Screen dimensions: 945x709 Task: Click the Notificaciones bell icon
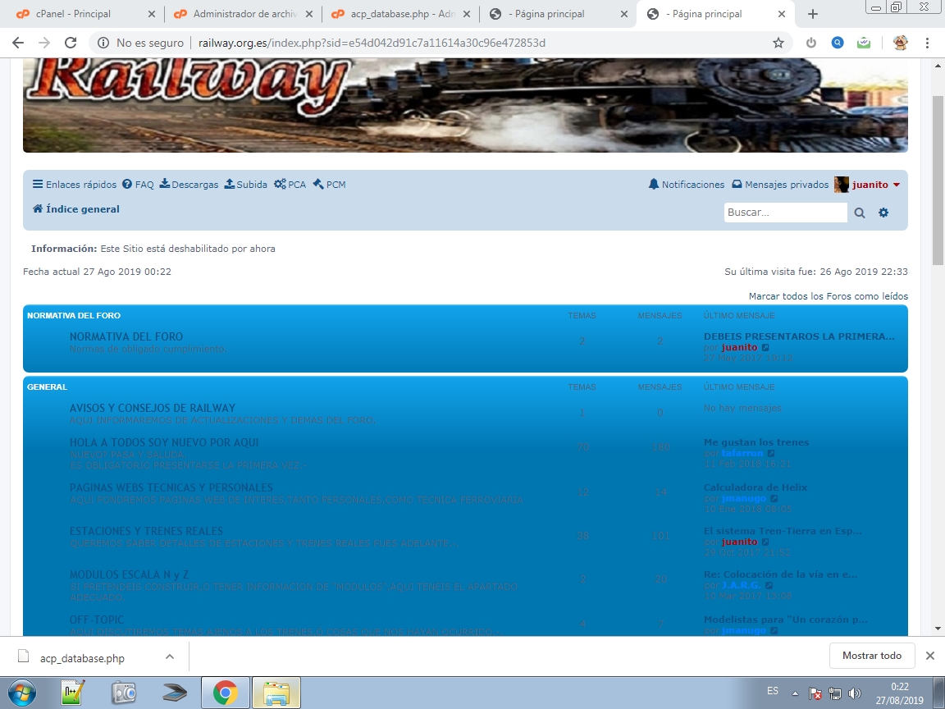[x=654, y=185]
